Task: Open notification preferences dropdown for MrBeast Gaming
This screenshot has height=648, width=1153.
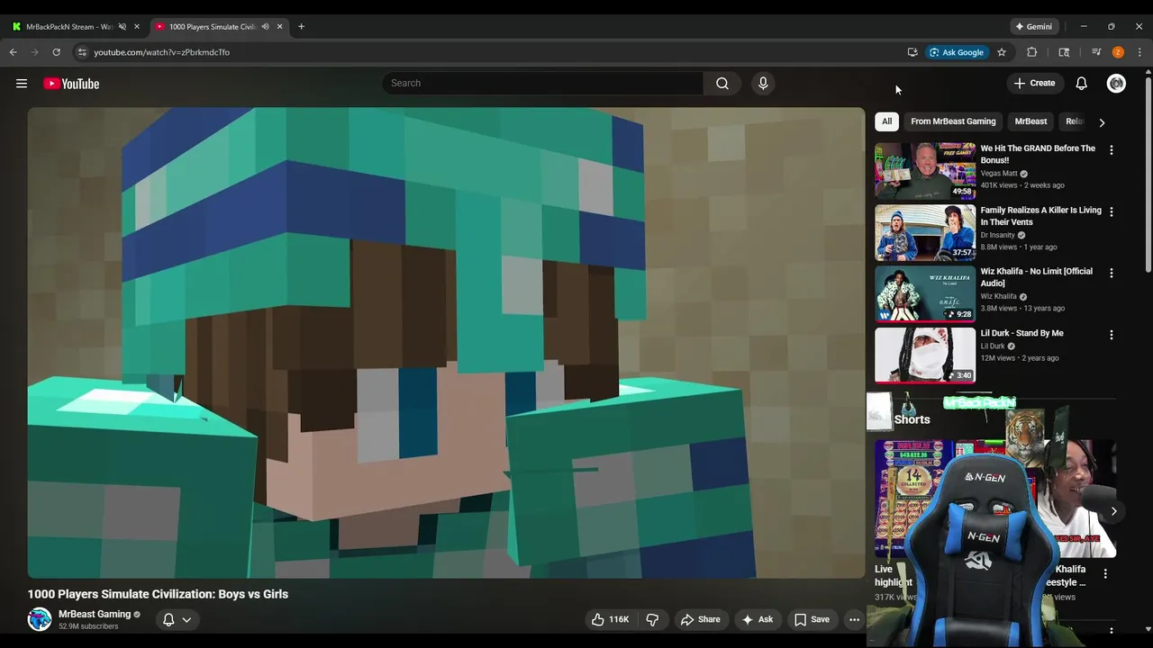Action: (x=177, y=619)
